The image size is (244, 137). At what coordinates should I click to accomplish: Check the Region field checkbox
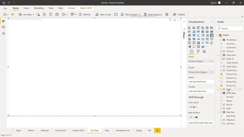pyautogui.click(x=221, y=101)
